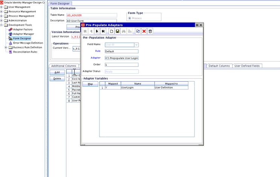Open Error Message Definition tree item
Screen dimensions: 280x177
tap(28, 43)
